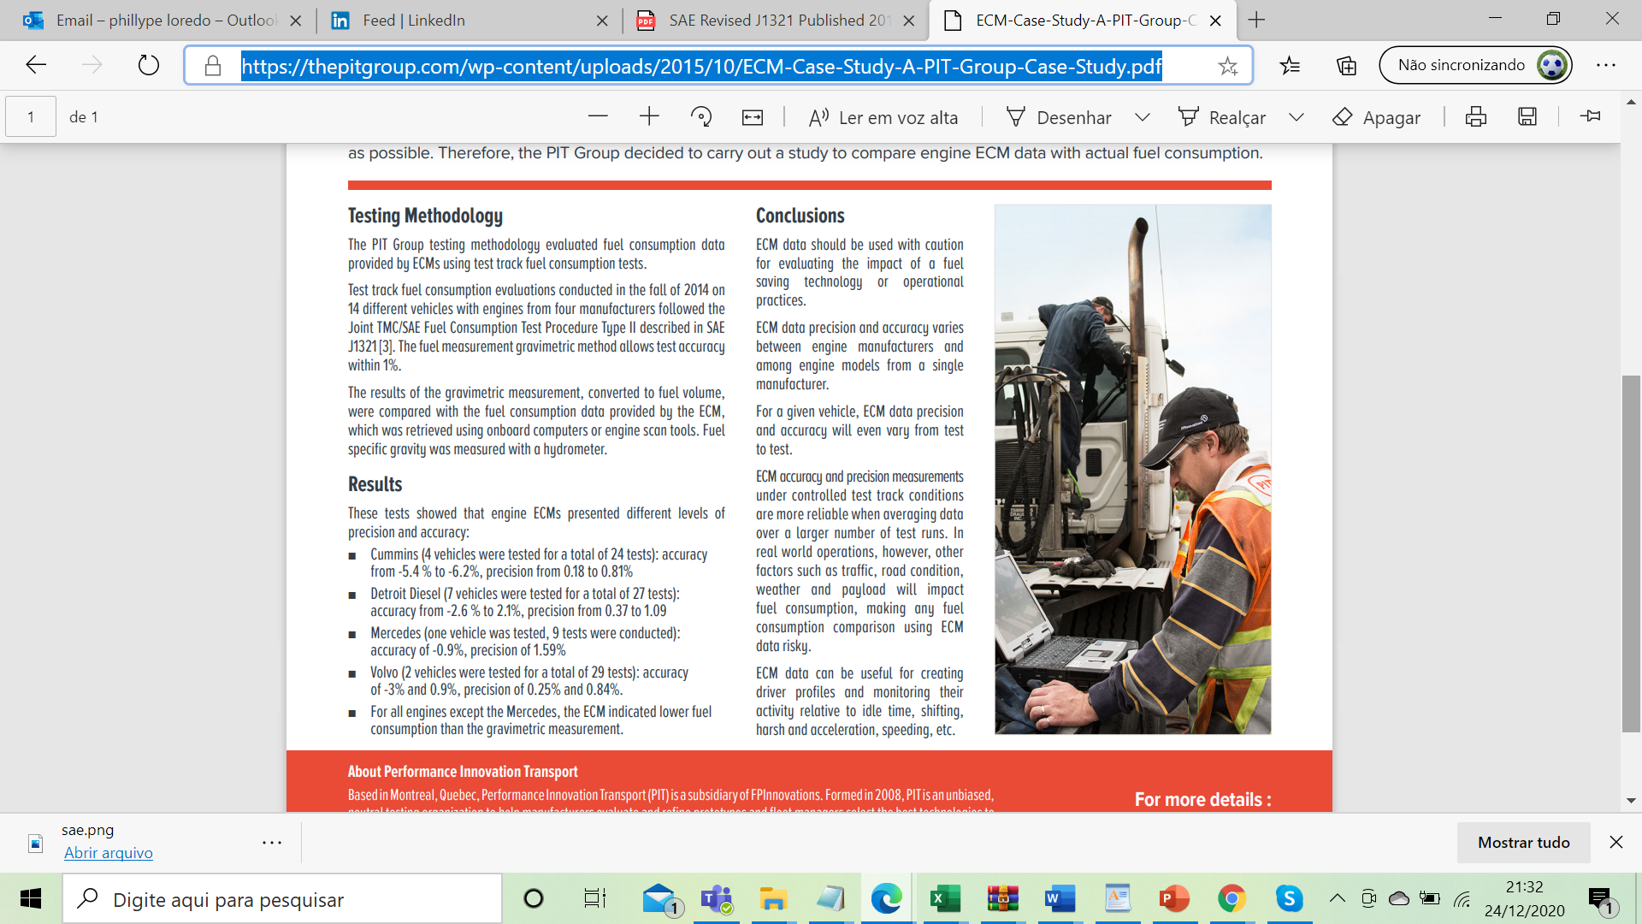The image size is (1642, 924).
Task: Click the Mostrar tudo button
Action: pyautogui.click(x=1523, y=843)
